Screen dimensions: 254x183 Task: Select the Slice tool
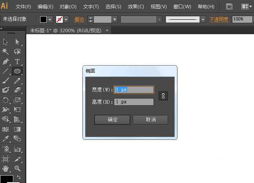click(x=17, y=159)
